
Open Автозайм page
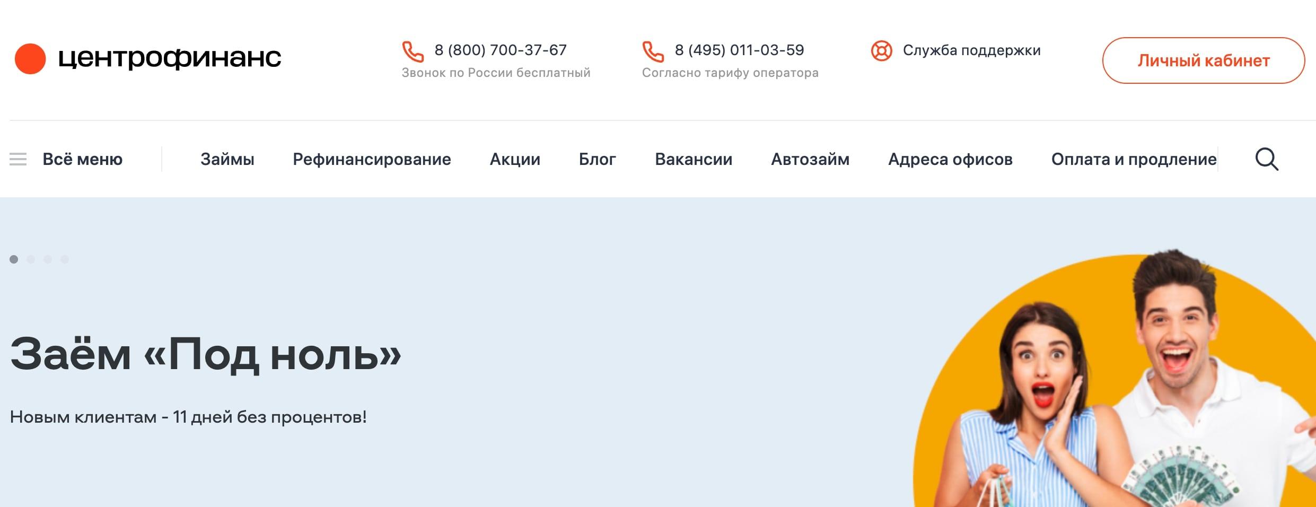pos(810,159)
